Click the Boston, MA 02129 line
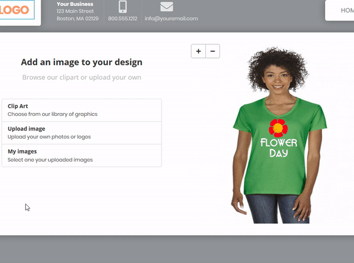 point(78,18)
